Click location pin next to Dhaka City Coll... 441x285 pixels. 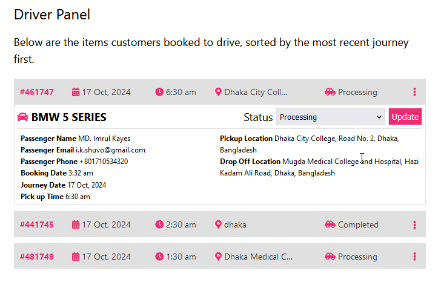coord(219,93)
